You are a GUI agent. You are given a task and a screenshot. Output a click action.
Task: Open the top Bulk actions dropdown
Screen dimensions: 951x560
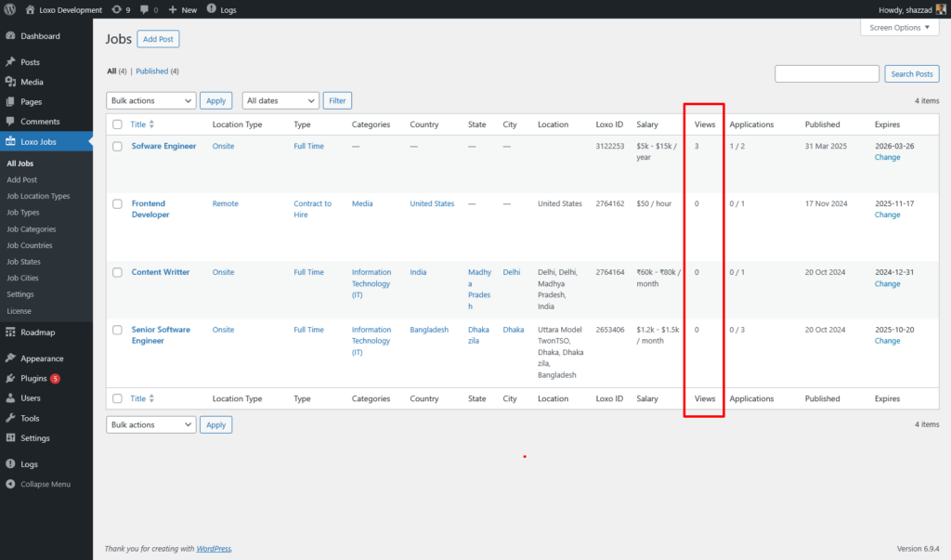(x=151, y=100)
